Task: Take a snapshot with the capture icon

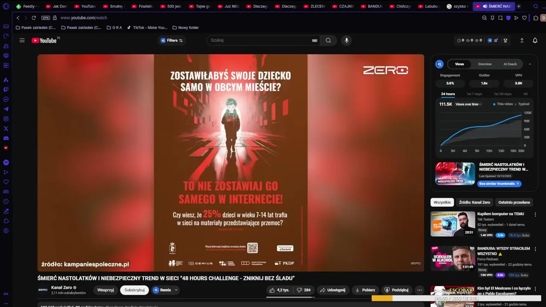Action: pyautogui.click(x=500, y=18)
